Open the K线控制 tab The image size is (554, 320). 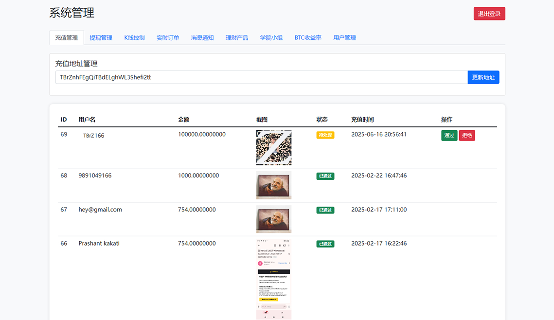coord(134,37)
